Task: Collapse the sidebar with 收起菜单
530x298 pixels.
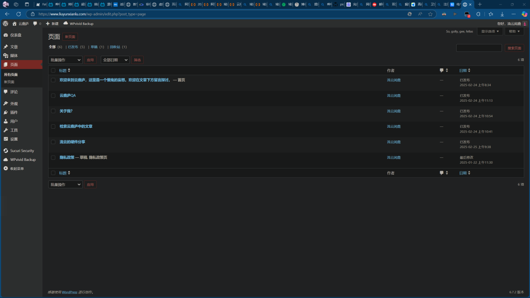Action: point(17,168)
